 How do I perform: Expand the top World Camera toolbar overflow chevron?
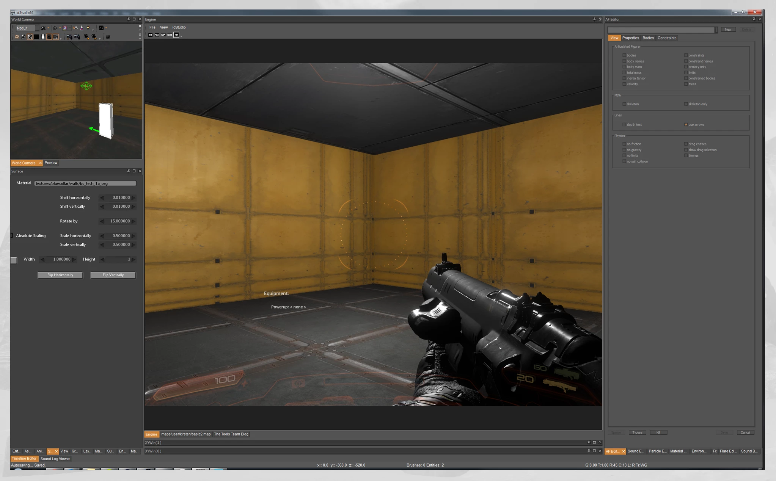click(x=140, y=26)
